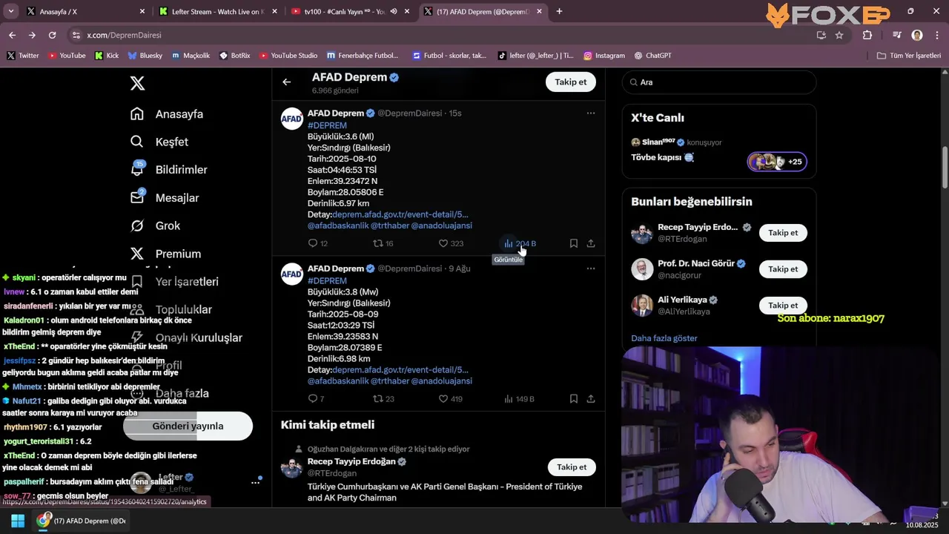The height and width of the screenshot is (534, 949).
Task: Click the browser back arrow
Action: (x=12, y=35)
